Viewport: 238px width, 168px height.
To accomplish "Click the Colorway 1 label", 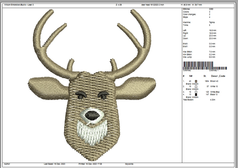I will tap(214, 71).
